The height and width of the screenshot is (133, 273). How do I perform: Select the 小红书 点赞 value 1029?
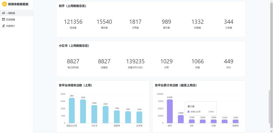click(x=167, y=61)
